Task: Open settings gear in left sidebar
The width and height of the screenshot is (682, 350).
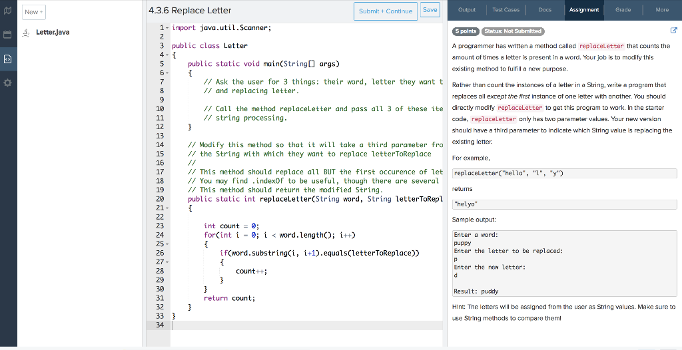Action: coord(8,83)
